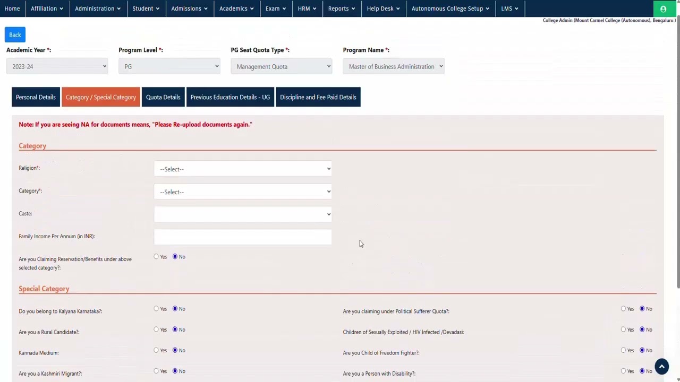Select Yes for Kannada Medium

156,350
